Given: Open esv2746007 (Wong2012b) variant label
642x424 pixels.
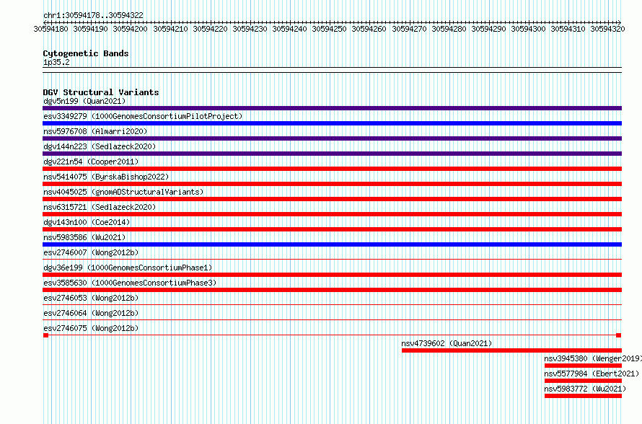Looking at the screenshot, I should click(x=91, y=252).
